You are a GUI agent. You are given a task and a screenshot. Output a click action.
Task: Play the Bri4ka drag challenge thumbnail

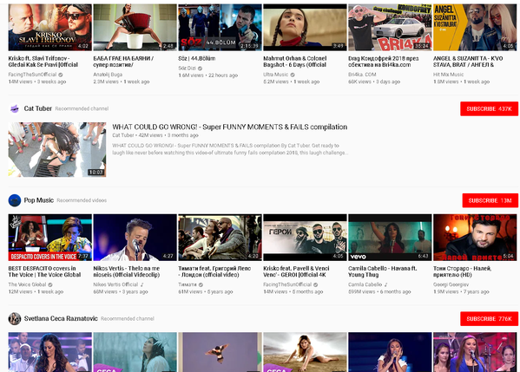390,27
